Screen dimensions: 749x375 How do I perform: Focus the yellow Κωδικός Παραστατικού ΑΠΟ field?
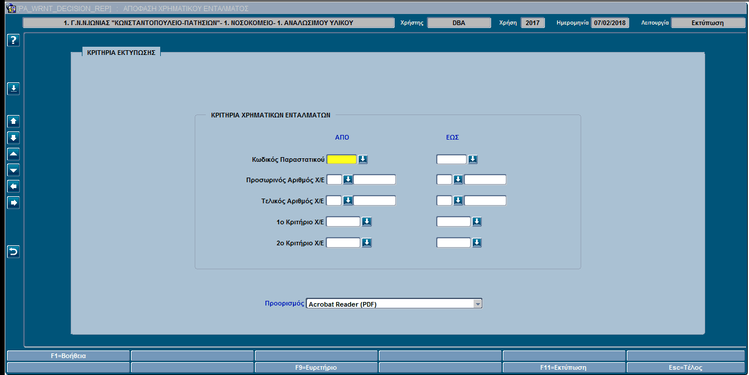tap(341, 159)
